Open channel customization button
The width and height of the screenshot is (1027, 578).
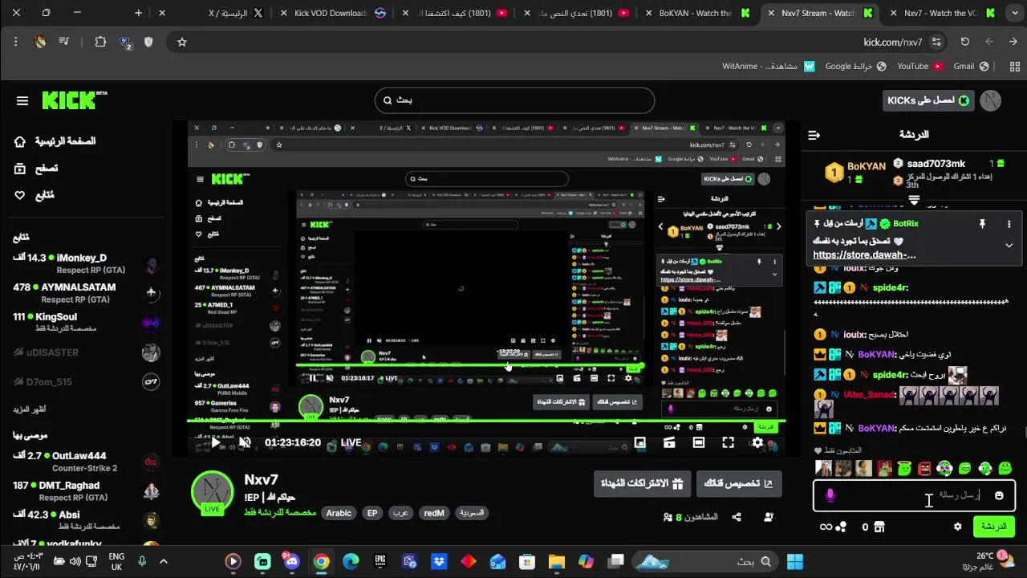[738, 483]
